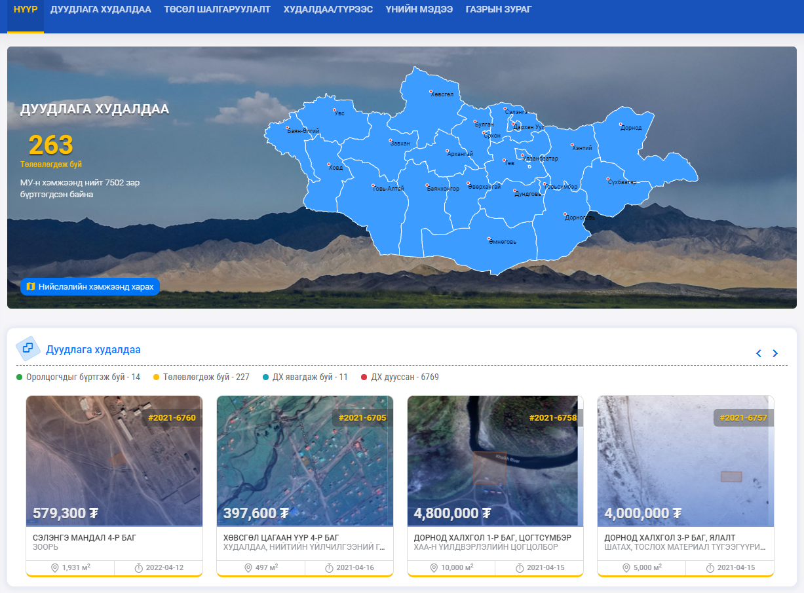Image resolution: width=804 pixels, height=593 pixels.
Task: Click Нийслэлийн хэмжээнд харах button
Action: [x=90, y=286]
